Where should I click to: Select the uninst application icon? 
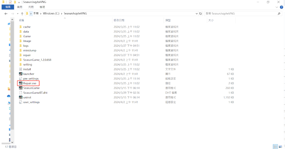[21, 97]
